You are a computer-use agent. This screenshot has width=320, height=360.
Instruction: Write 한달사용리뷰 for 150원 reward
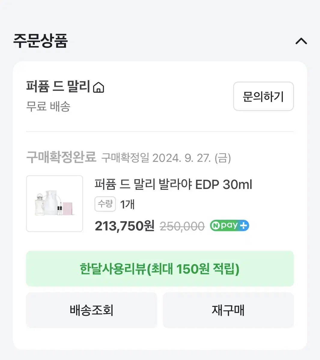click(160, 269)
